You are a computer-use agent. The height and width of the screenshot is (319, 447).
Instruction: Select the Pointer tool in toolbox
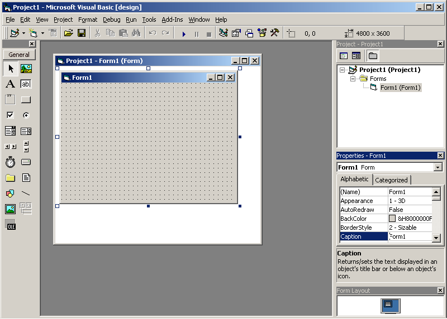point(11,69)
